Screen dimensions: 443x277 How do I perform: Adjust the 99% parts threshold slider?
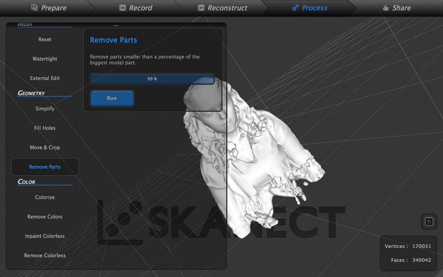(152, 79)
